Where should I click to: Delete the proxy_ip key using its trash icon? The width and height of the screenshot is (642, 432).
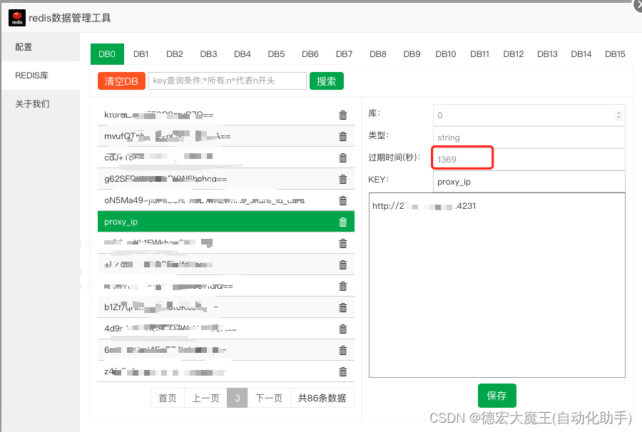coord(342,221)
